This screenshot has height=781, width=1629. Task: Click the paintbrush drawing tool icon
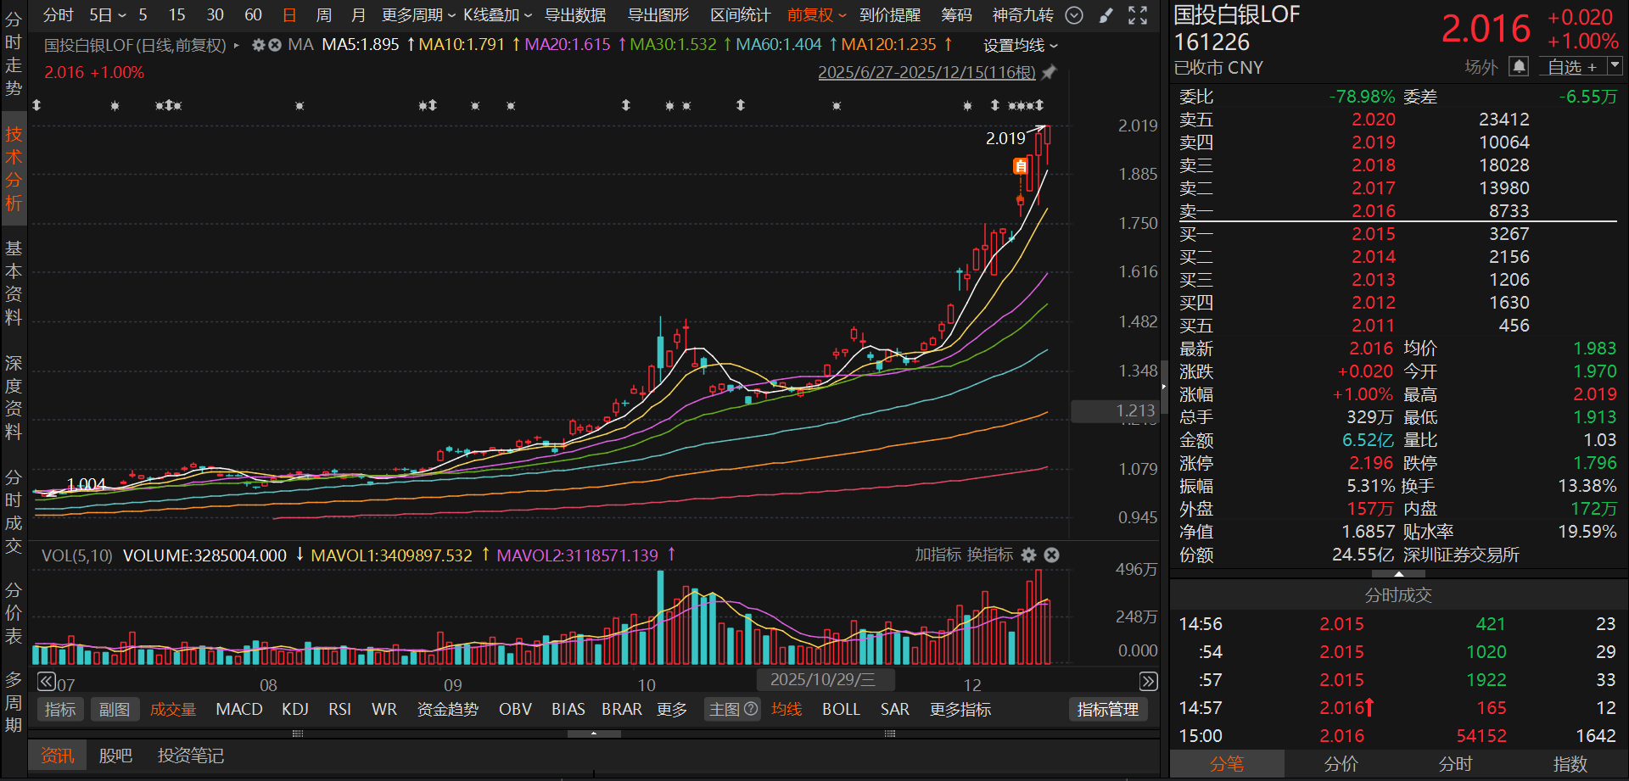1106,15
